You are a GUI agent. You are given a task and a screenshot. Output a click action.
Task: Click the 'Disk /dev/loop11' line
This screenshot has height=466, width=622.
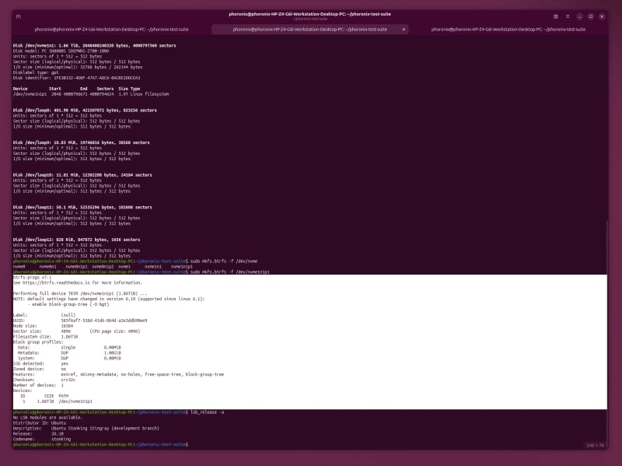(x=82, y=207)
